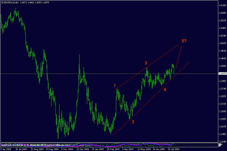Click the 1.3310 price level on axis

pyautogui.click(x=223, y=104)
